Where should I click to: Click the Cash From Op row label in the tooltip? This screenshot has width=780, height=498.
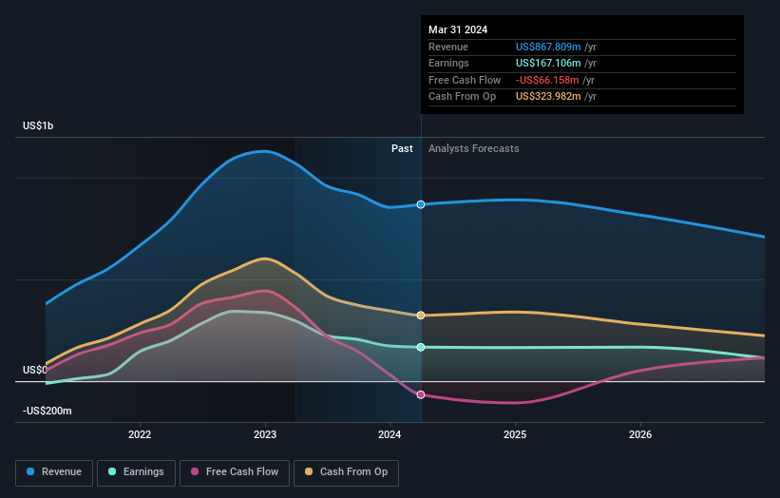click(x=462, y=97)
